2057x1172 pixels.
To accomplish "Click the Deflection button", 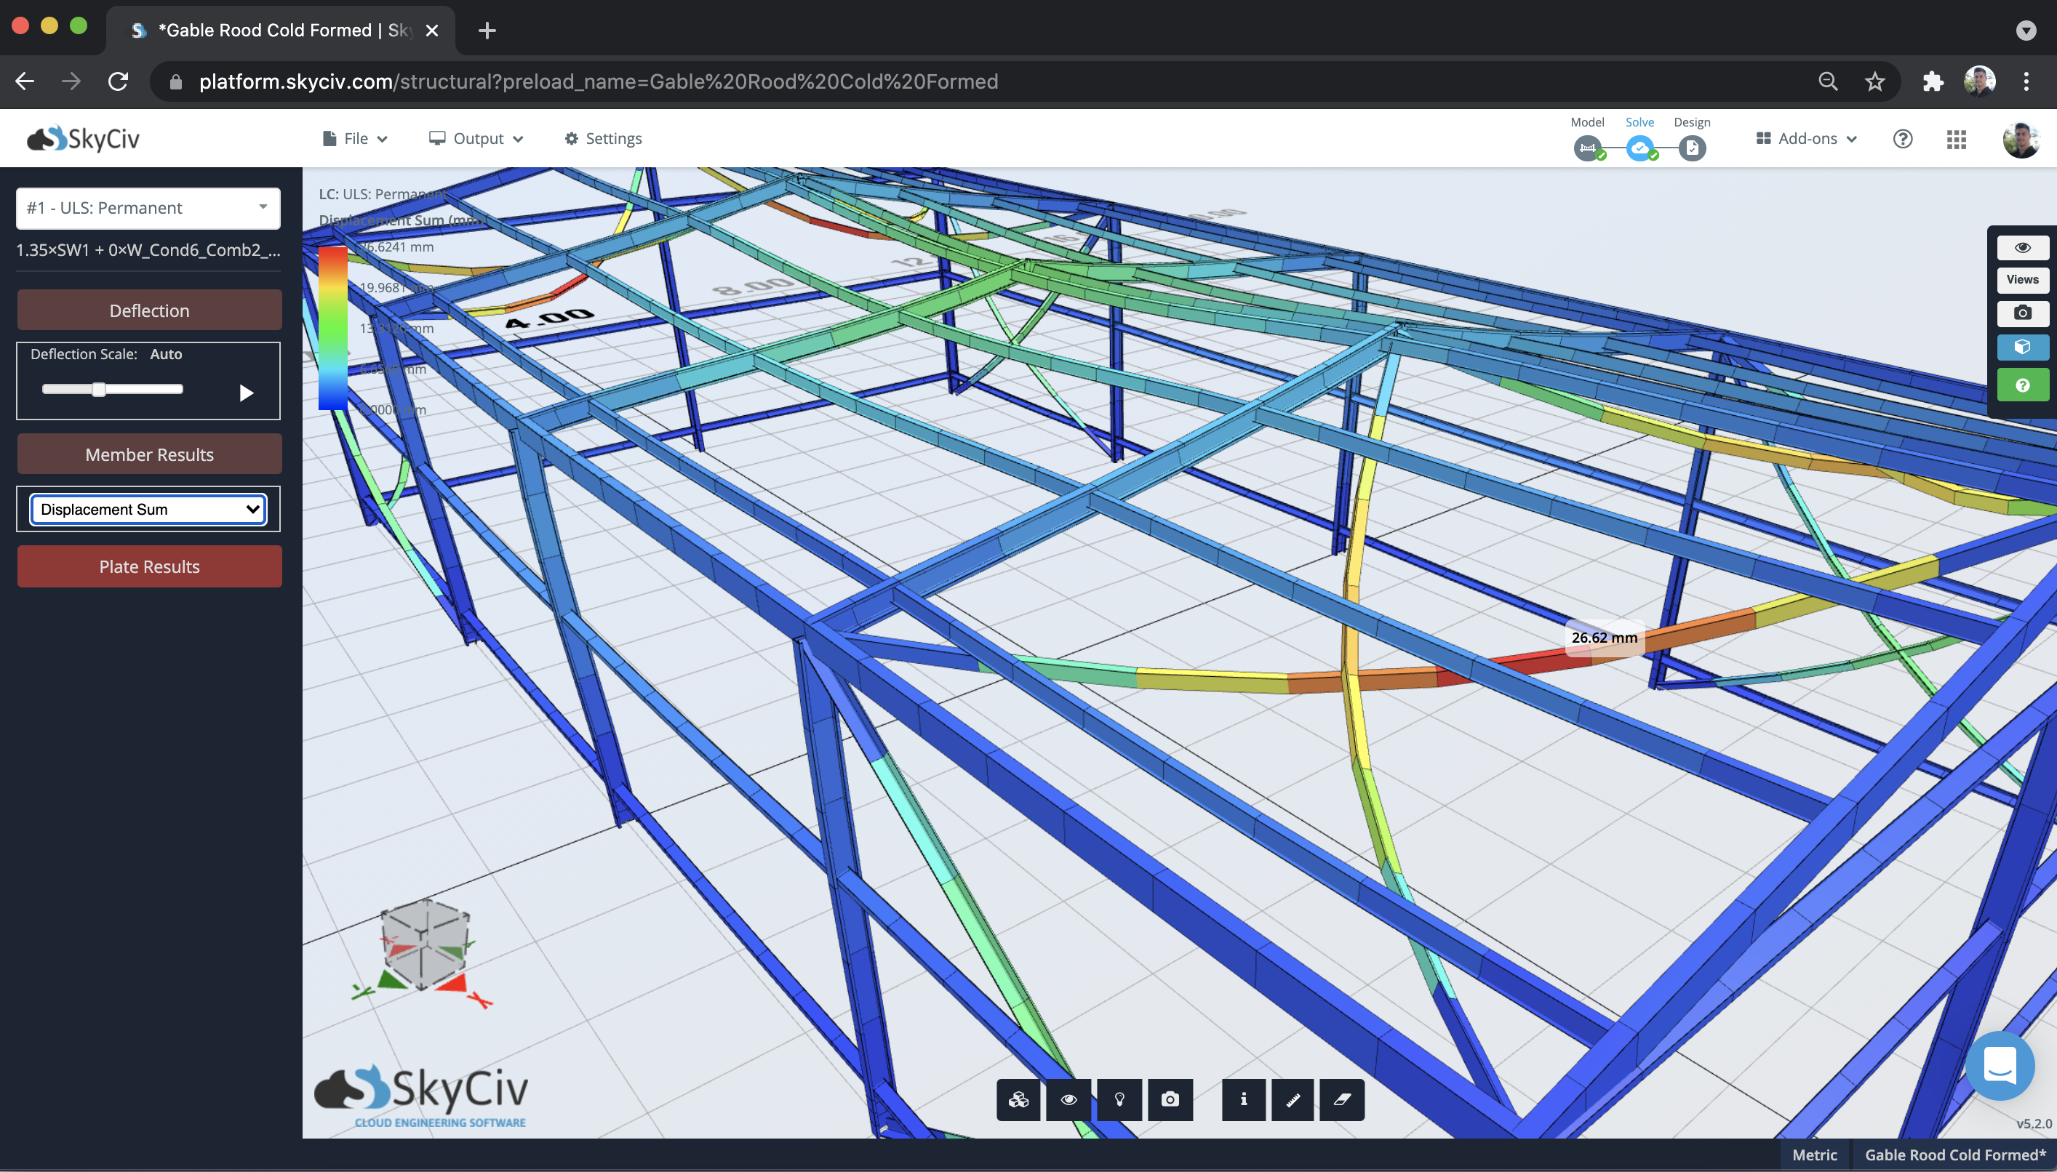I will tap(149, 310).
